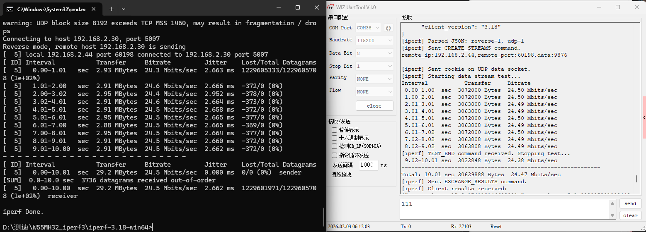The height and width of the screenshot is (232, 646).
Task: Refresh the COM port list
Action: (x=389, y=28)
